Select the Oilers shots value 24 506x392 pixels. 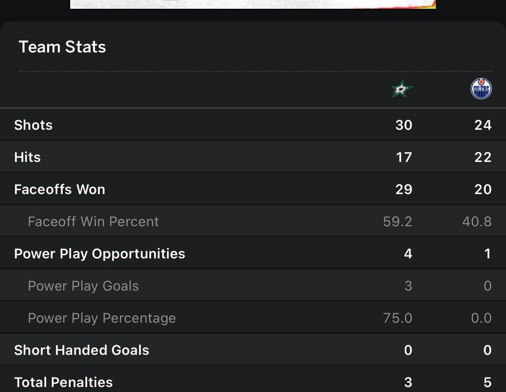tap(483, 125)
